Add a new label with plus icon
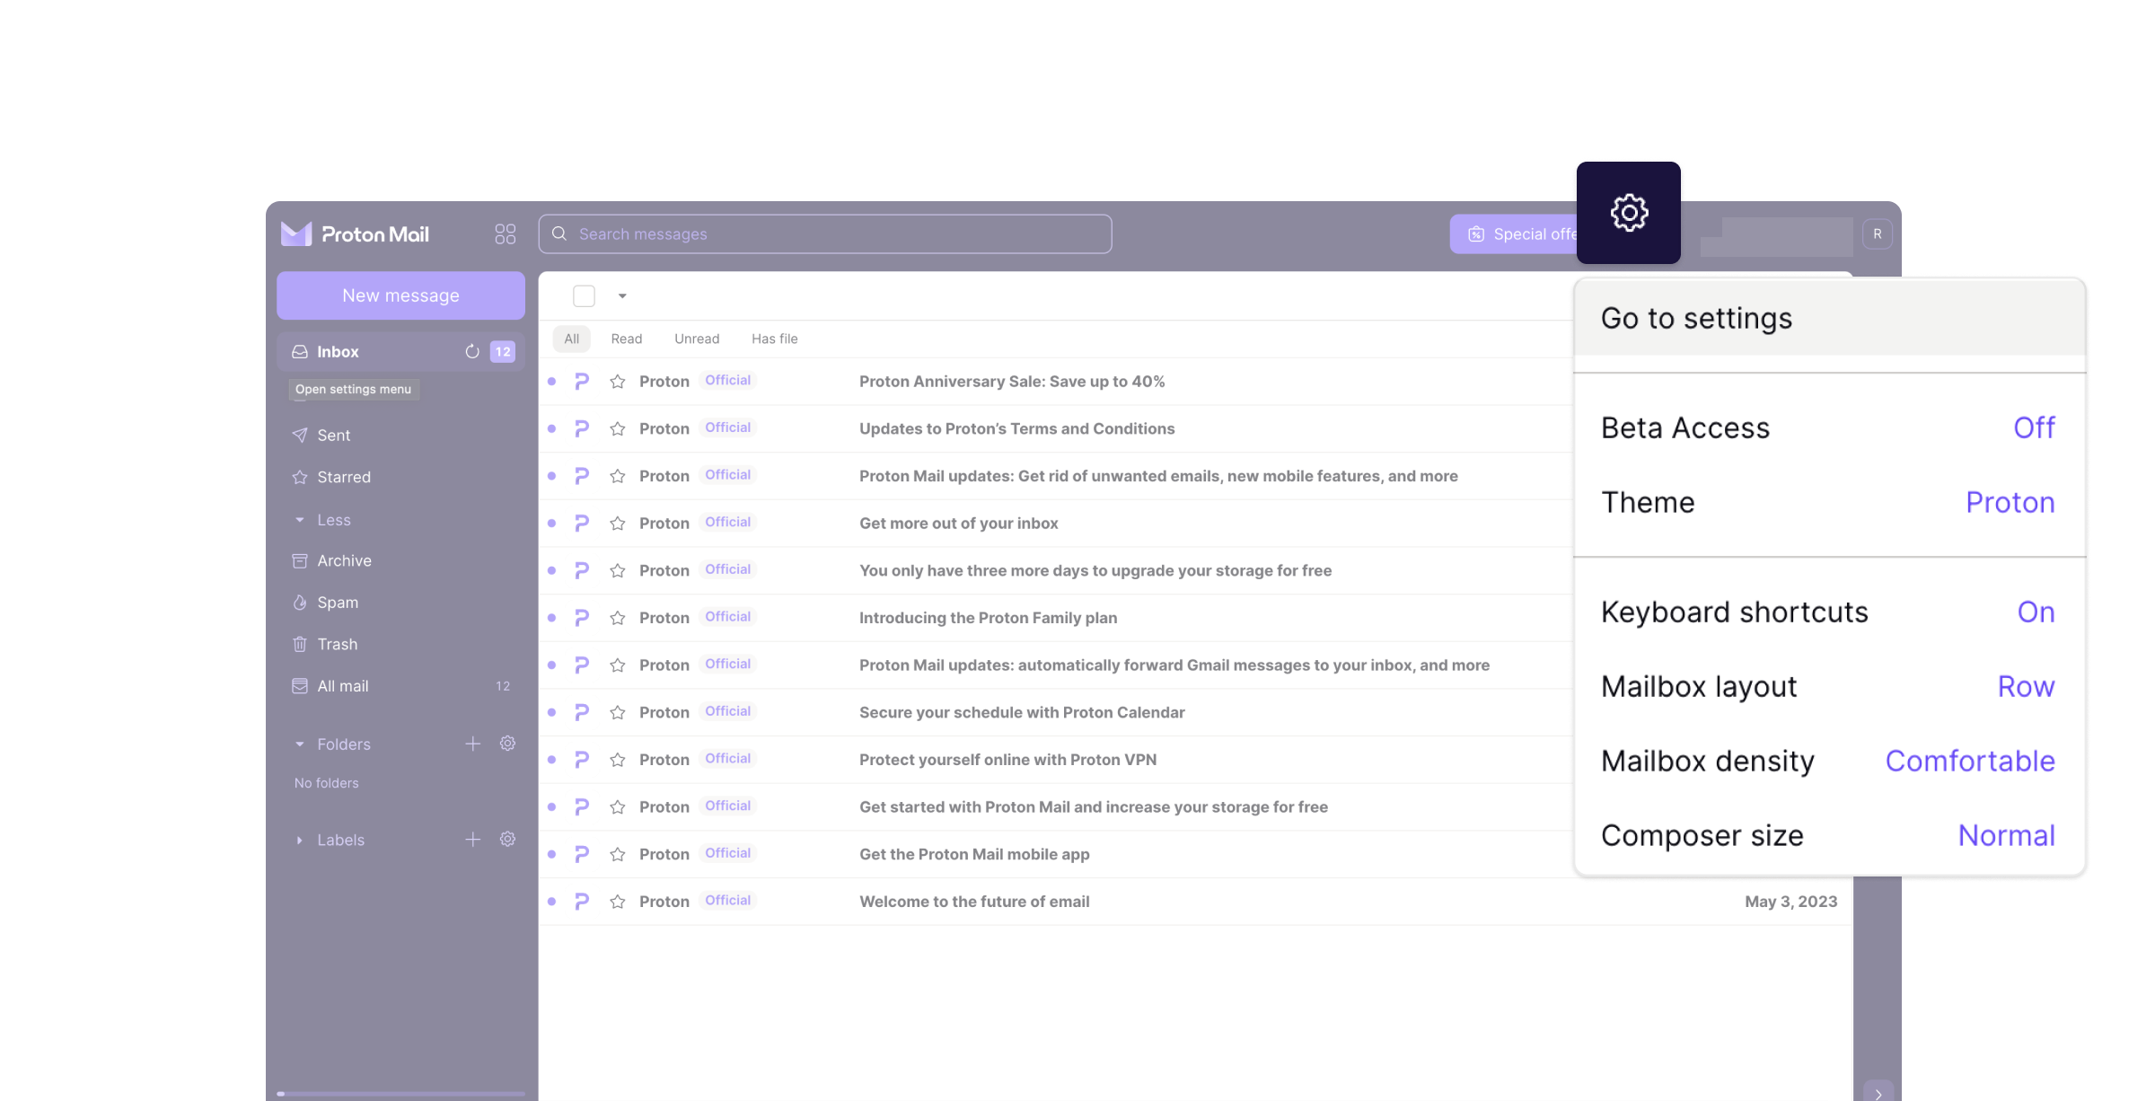Image resolution: width=2155 pixels, height=1101 pixels. tap(473, 840)
